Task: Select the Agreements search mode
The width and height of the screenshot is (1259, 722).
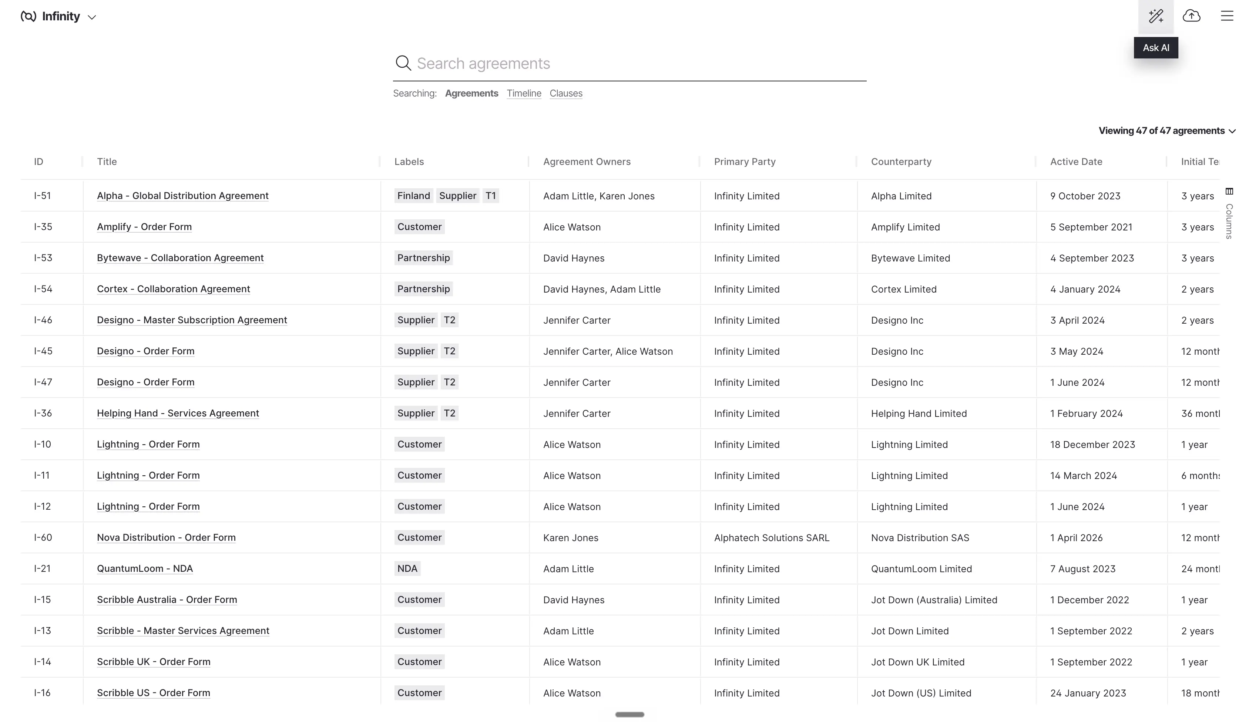Action: (x=471, y=93)
